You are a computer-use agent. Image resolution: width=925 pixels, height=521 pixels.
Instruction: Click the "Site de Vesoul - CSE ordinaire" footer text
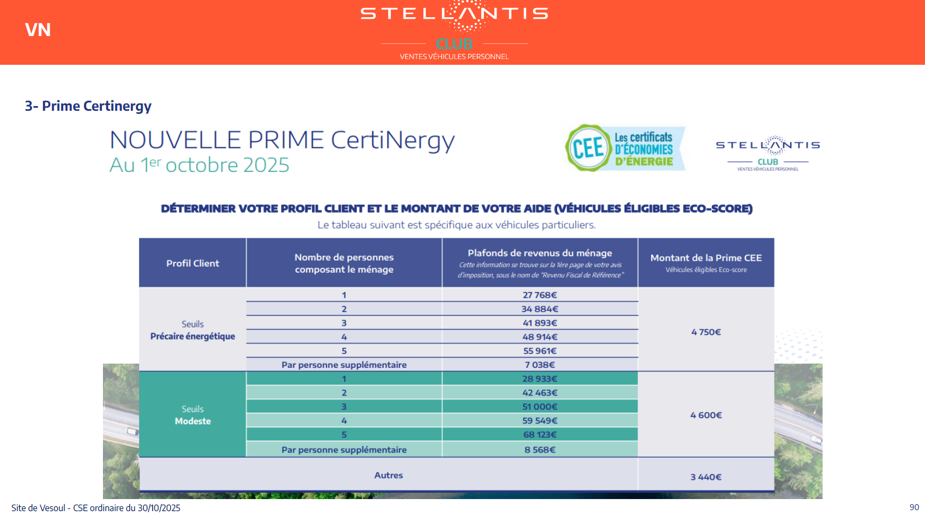point(96,508)
